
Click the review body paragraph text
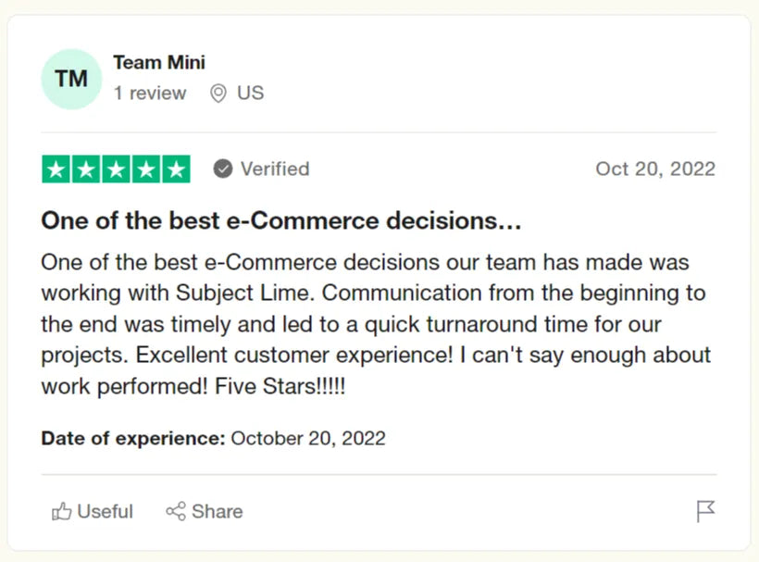tap(375, 324)
